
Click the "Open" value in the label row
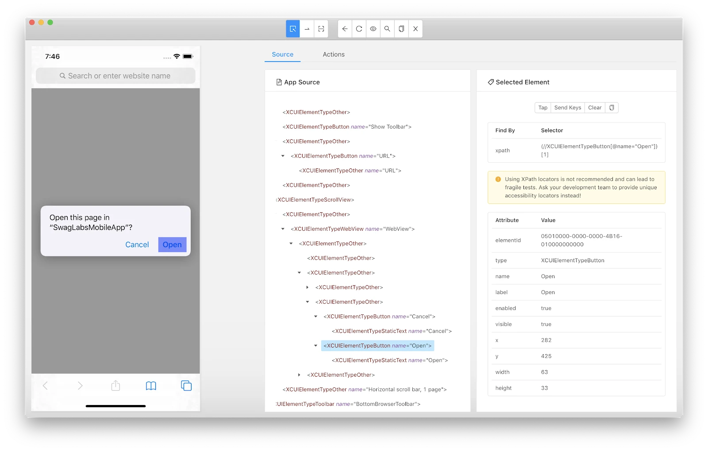(x=548, y=292)
